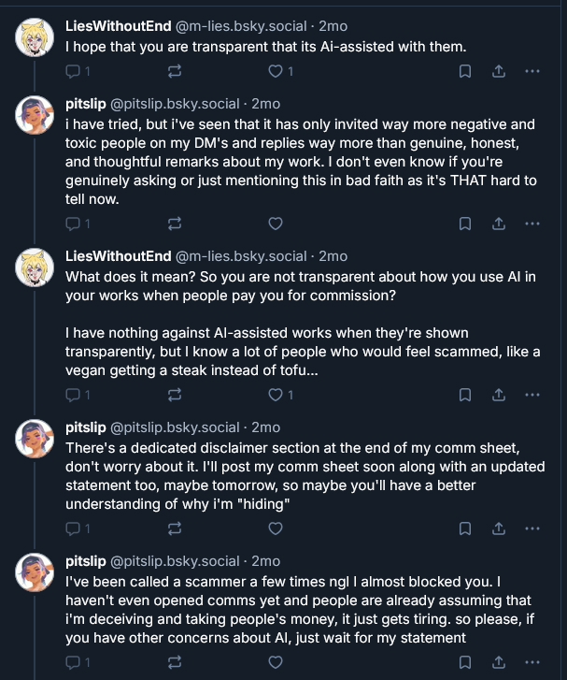This screenshot has height=680, width=567.
Task: Bookmark the last pitslip post about scammer accusations
Action: pos(465,662)
